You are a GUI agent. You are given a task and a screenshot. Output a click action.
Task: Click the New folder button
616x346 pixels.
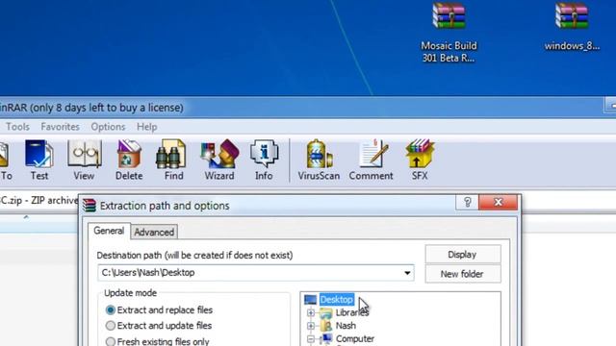pos(463,274)
